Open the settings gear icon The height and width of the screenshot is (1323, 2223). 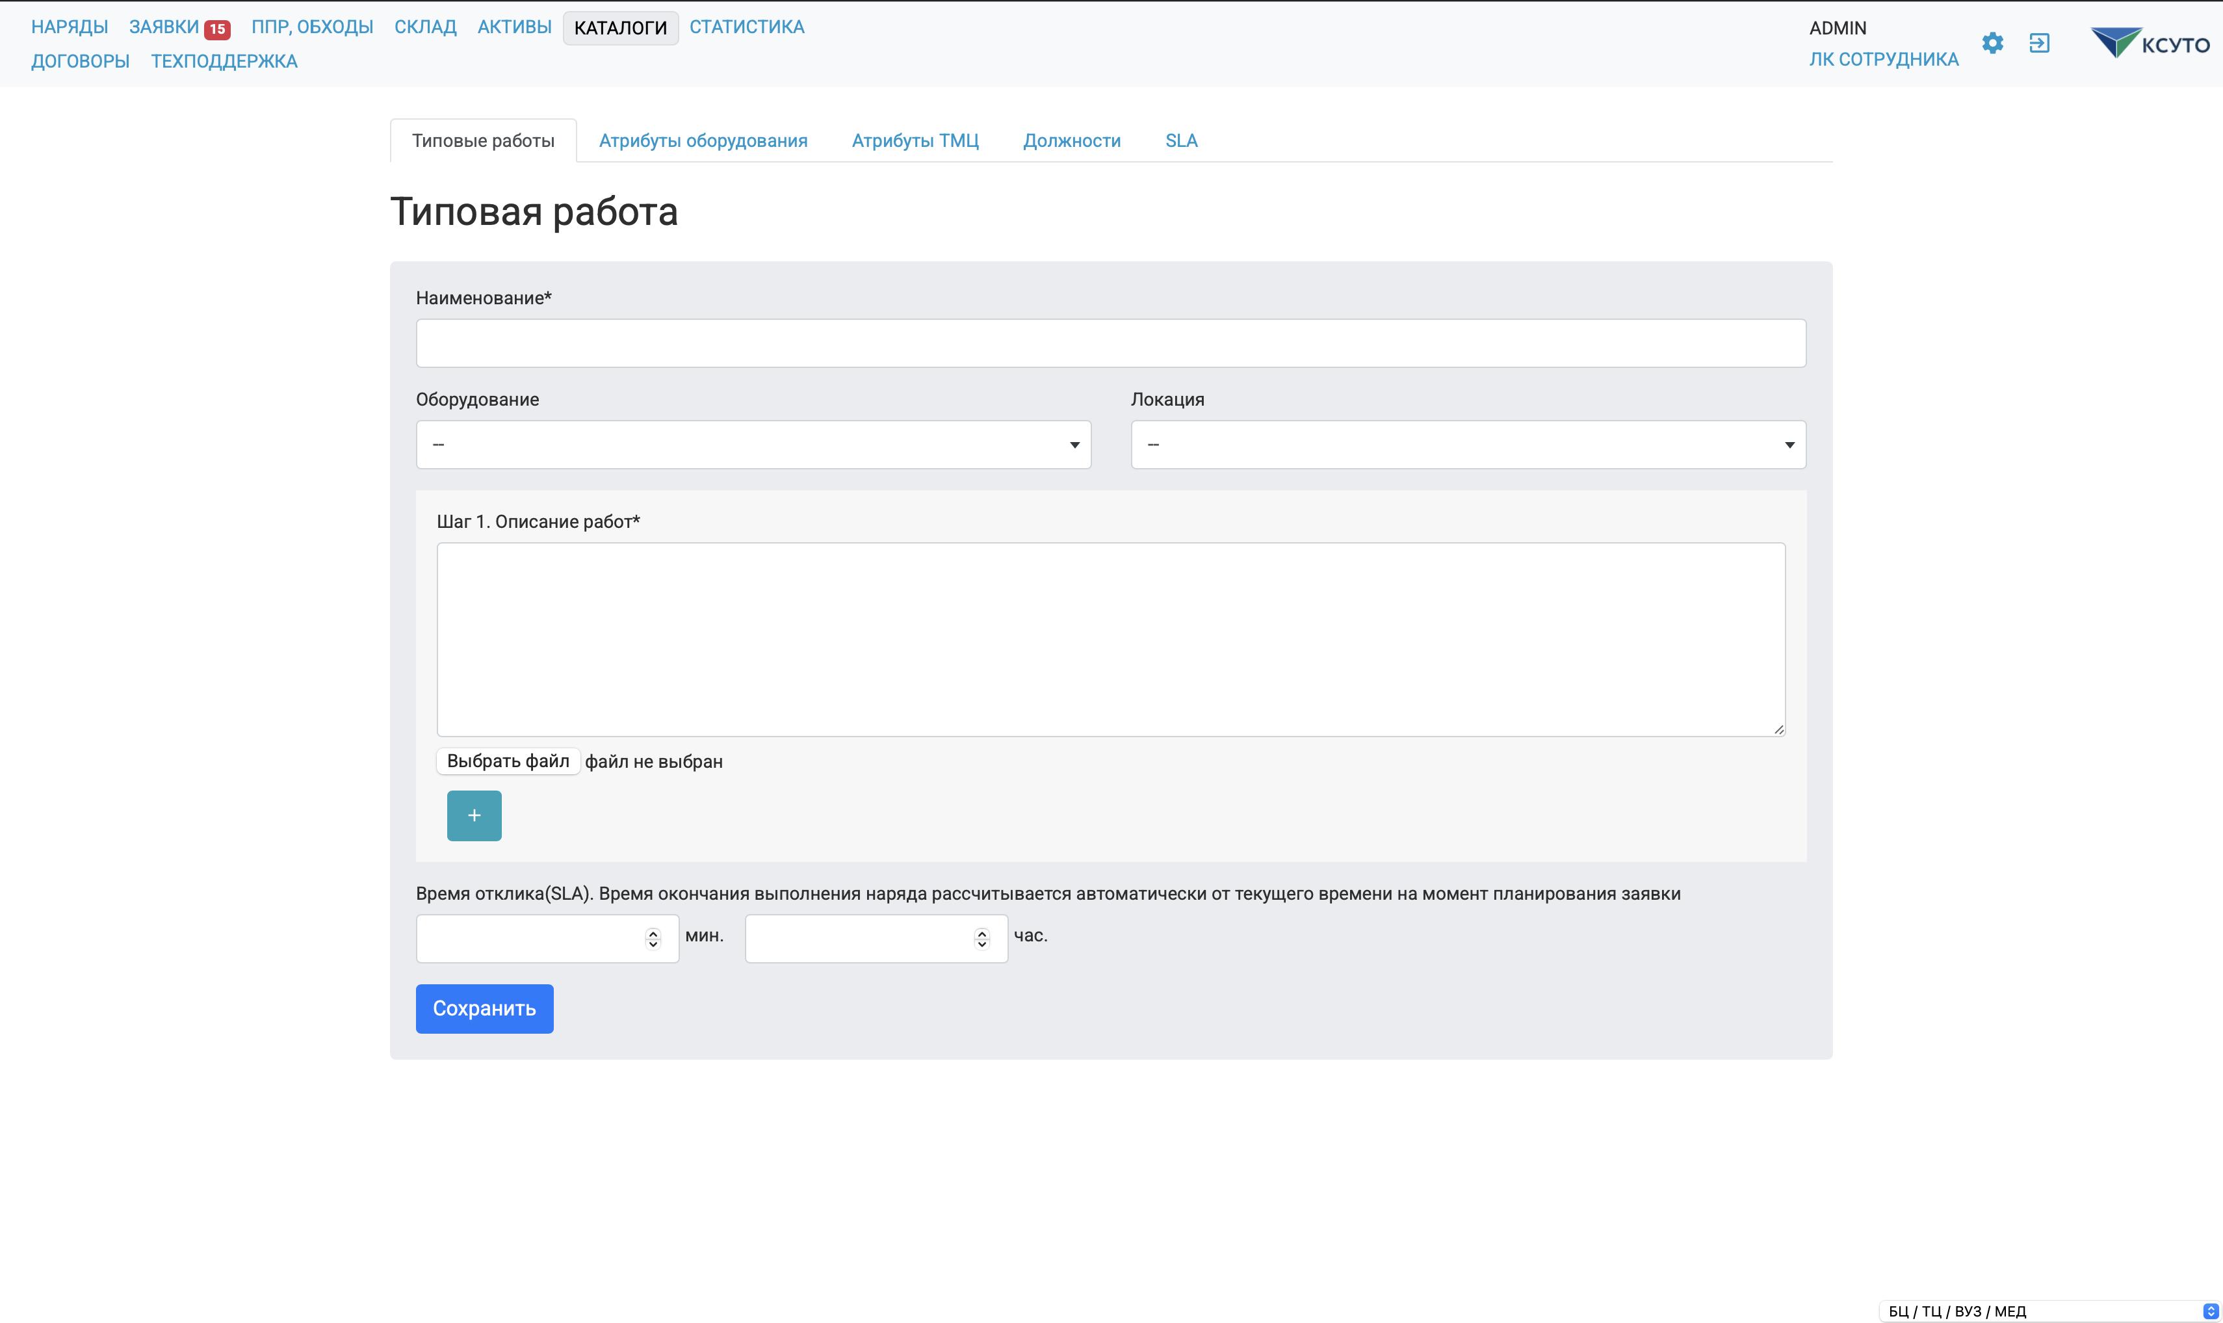tap(1992, 43)
